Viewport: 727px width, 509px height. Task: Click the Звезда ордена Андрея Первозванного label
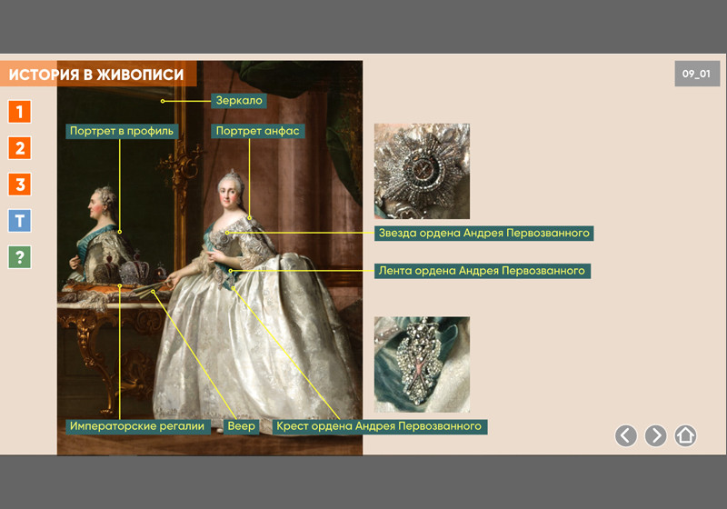(483, 234)
